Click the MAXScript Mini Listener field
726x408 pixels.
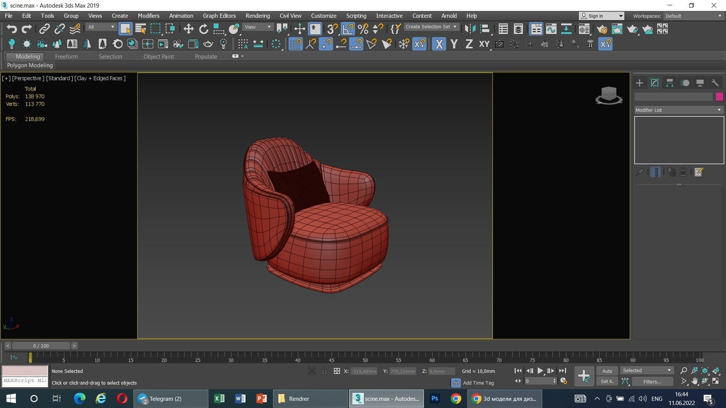(25, 381)
